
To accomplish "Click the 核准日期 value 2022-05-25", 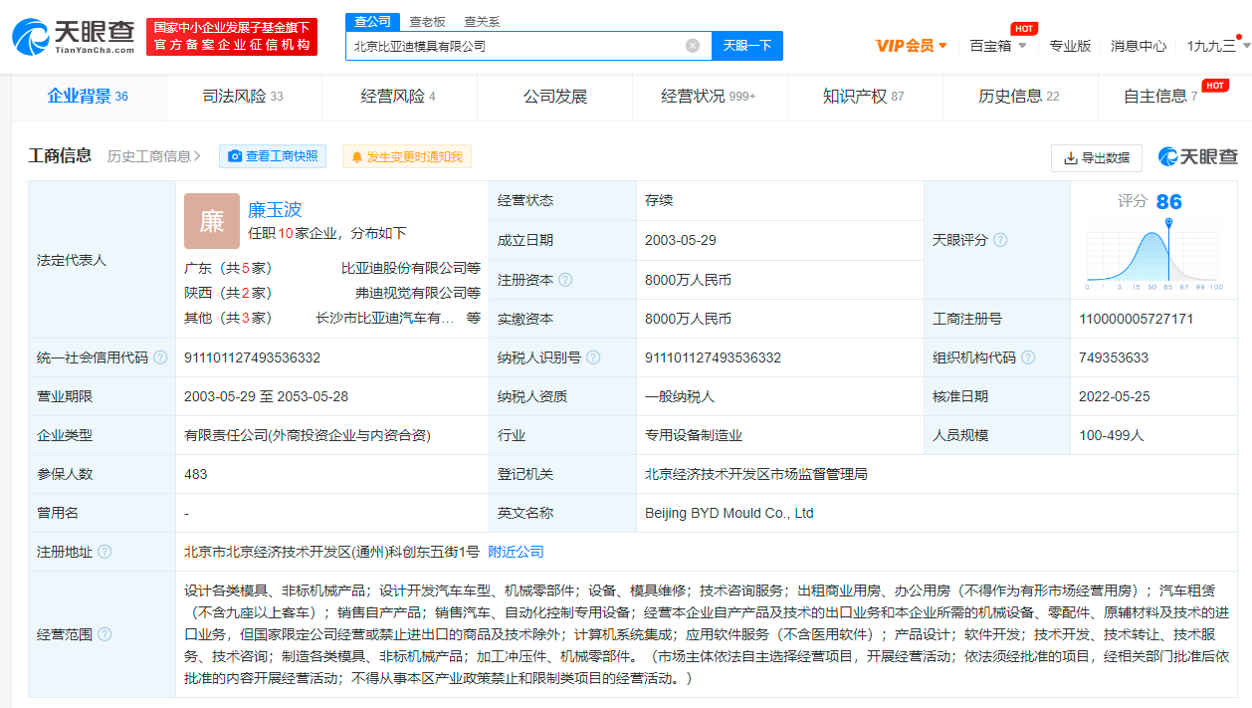I will tap(1115, 396).
